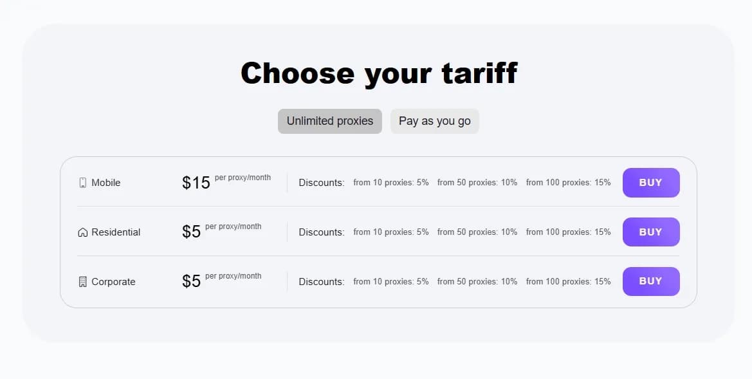This screenshot has height=379, width=752.
Task: Click the Mobile 5% discount text
Action: (x=391, y=182)
